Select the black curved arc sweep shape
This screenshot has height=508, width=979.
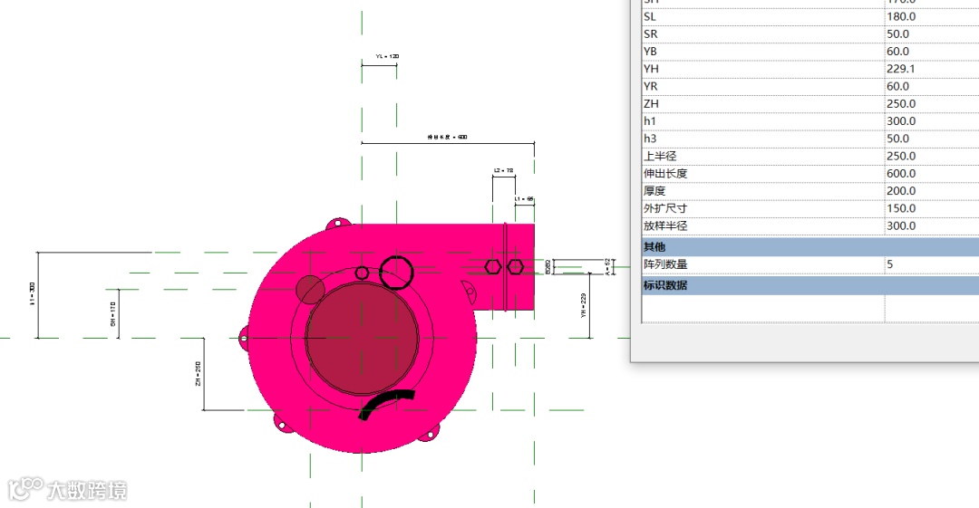click(x=387, y=404)
